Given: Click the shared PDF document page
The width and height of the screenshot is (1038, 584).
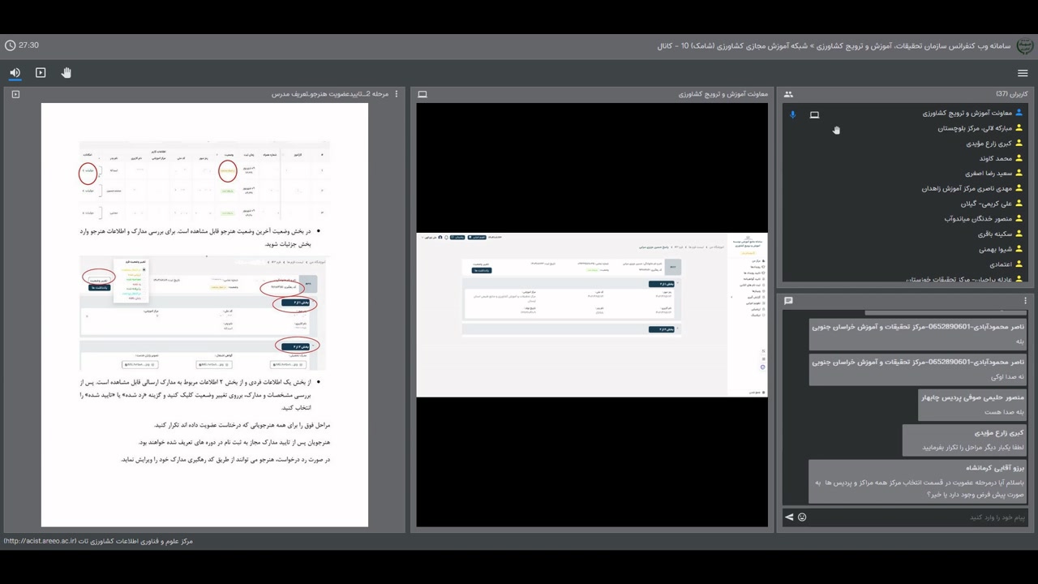Looking at the screenshot, I should [204, 315].
